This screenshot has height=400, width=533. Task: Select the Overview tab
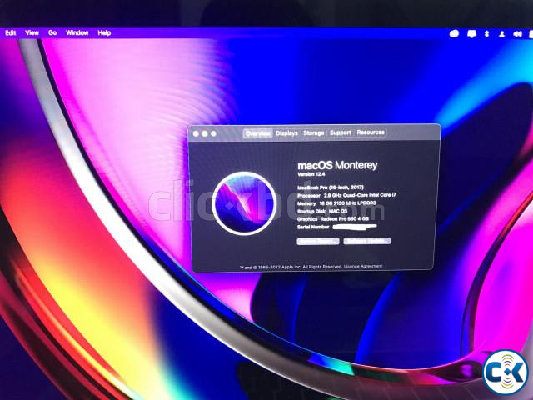point(258,133)
